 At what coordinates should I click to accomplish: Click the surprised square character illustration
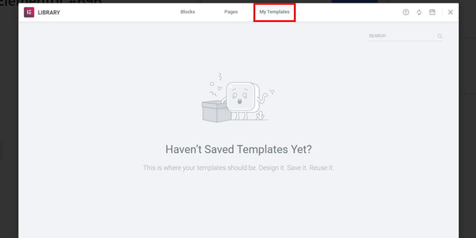(x=242, y=96)
